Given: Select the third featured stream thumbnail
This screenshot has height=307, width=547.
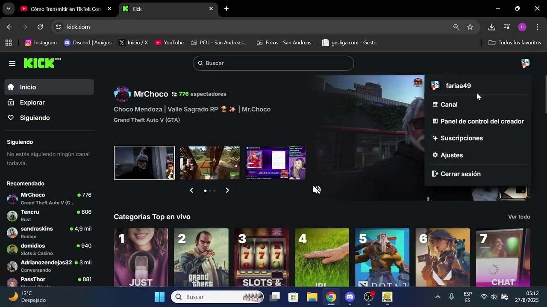Looking at the screenshot, I should click(x=276, y=163).
